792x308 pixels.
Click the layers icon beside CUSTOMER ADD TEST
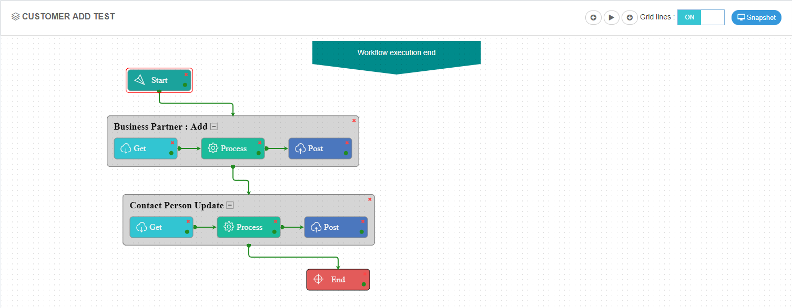[15, 16]
